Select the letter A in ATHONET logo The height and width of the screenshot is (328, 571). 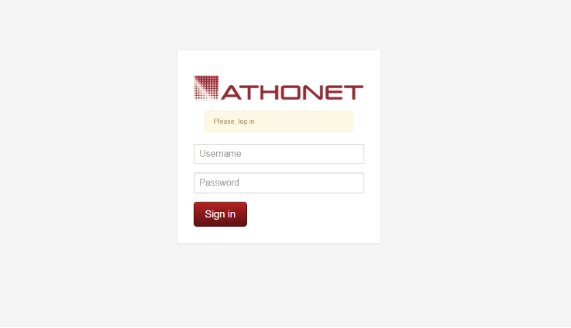(231, 92)
